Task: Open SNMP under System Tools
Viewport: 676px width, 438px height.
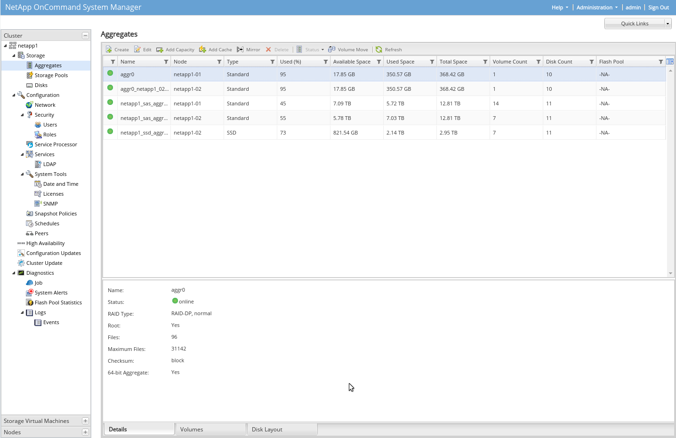Action: pos(50,204)
